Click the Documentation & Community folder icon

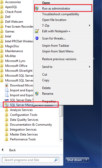[x=7, y=125]
